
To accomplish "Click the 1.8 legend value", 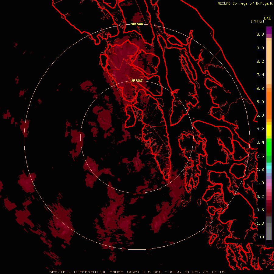I will point(260,170).
